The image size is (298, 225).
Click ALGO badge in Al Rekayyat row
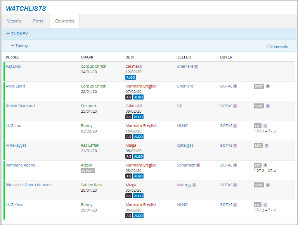coord(138,156)
